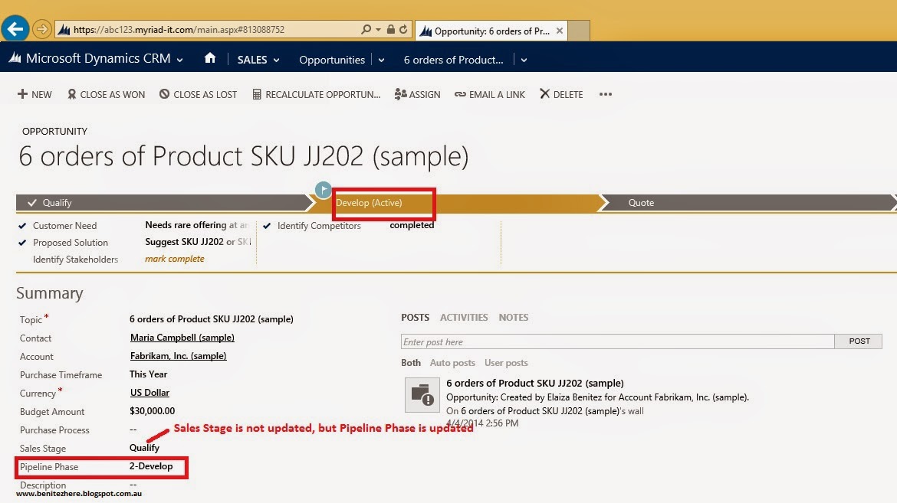The width and height of the screenshot is (897, 503).
Task: Select the Opportunity: 6 orders browser tab
Action: click(491, 31)
